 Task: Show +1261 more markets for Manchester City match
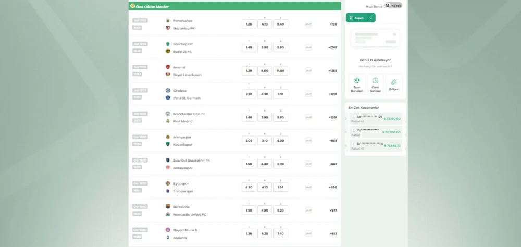[333, 117]
